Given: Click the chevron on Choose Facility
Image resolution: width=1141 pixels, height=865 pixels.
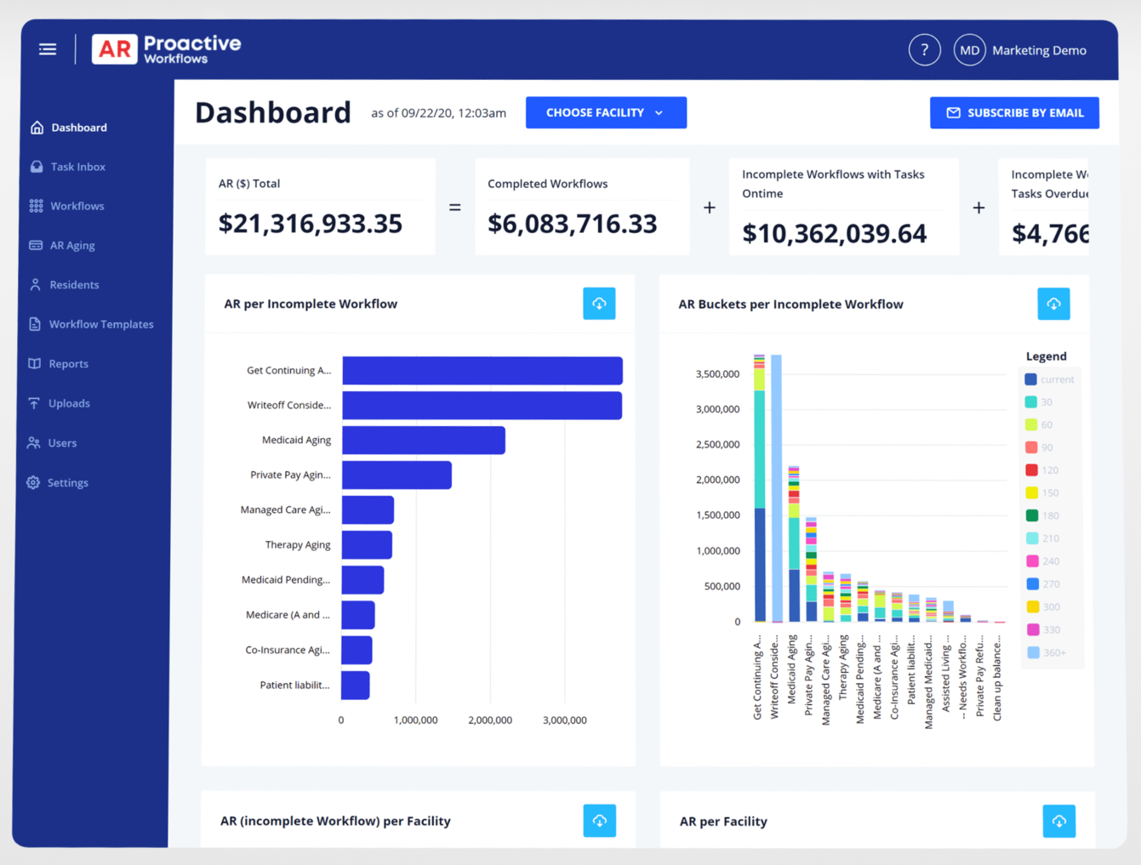Looking at the screenshot, I should point(659,113).
